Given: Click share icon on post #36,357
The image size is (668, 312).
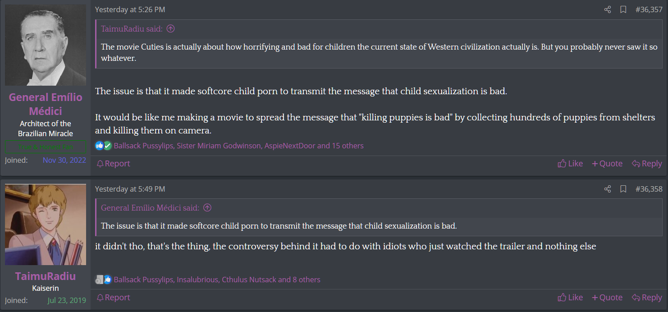Looking at the screenshot, I should click(608, 9).
